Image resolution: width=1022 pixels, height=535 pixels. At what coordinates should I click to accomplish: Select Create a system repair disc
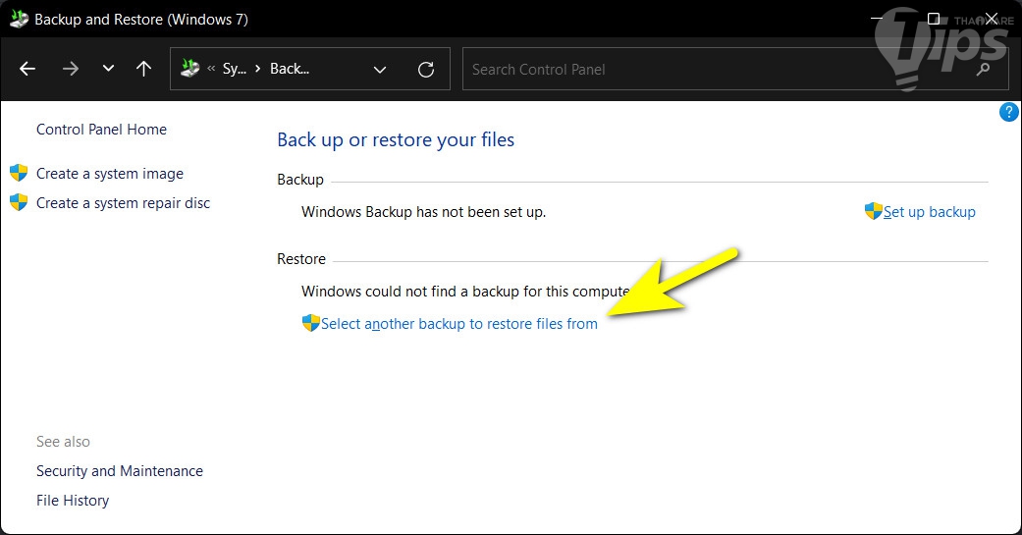click(x=123, y=203)
